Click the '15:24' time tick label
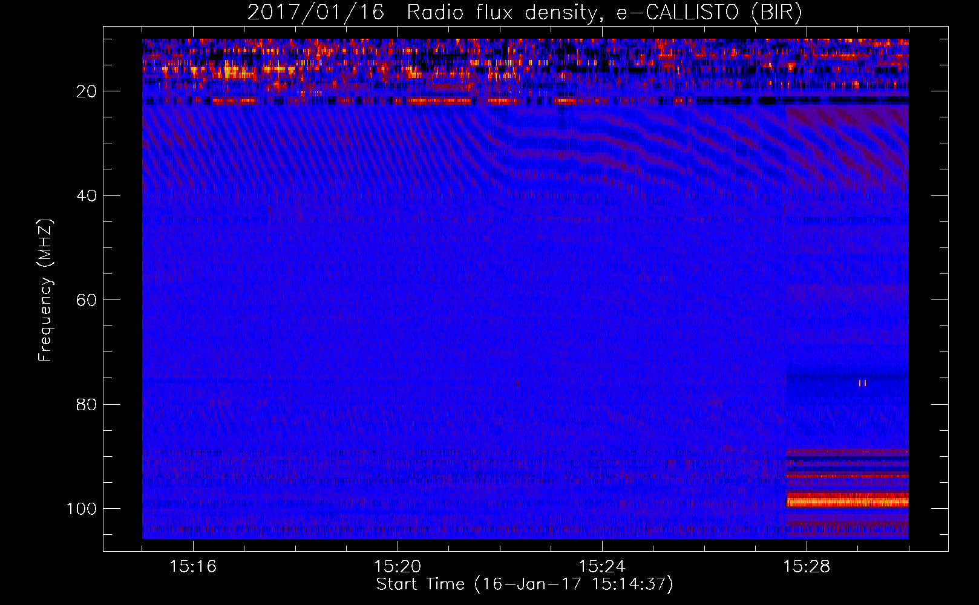The image size is (979, 605). point(602,566)
